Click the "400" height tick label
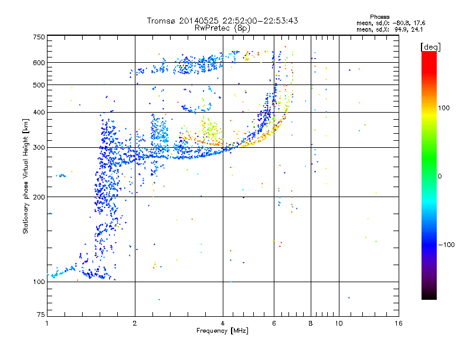 click(39, 113)
